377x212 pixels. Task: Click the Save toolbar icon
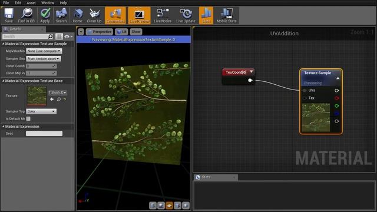tap(9, 15)
